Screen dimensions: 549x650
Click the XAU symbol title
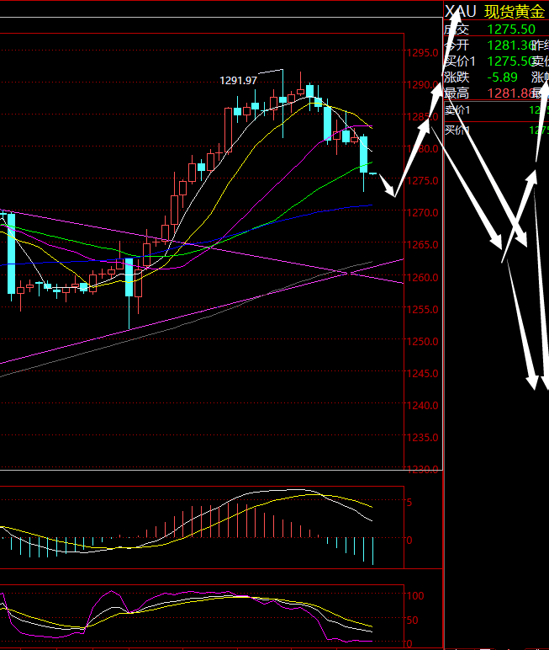(461, 12)
